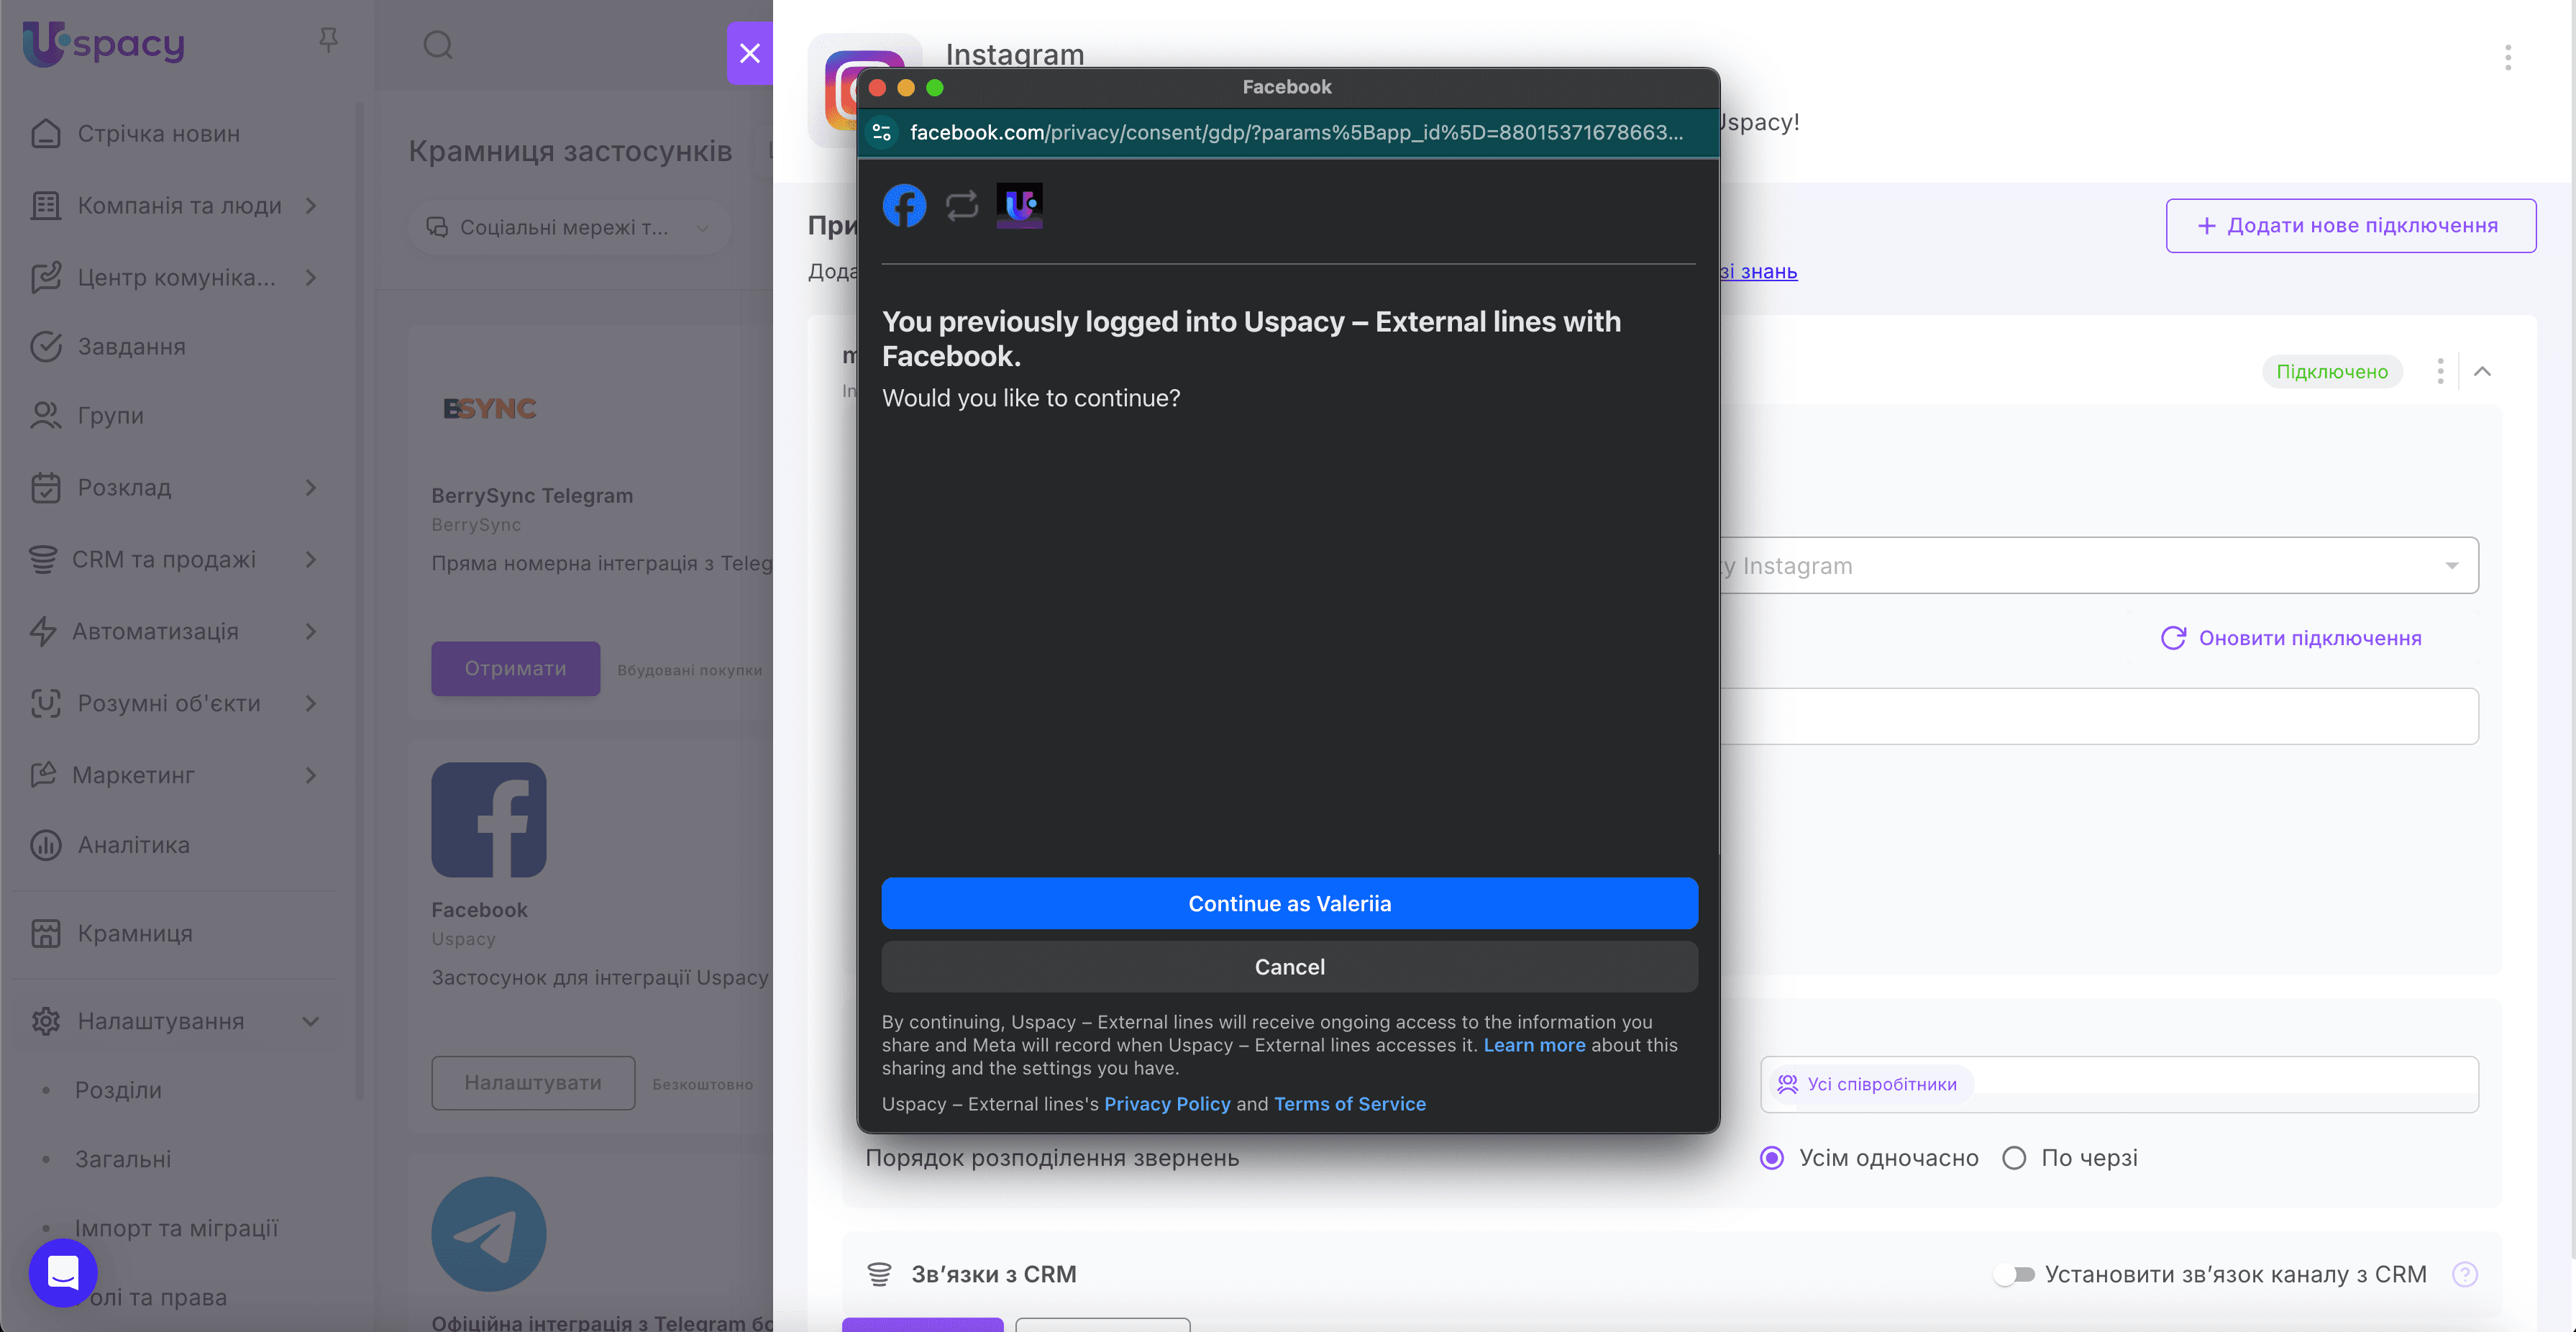The image size is (2576, 1332).
Task: Click the 'Privacy Policy' link
Action: tap(1167, 1104)
